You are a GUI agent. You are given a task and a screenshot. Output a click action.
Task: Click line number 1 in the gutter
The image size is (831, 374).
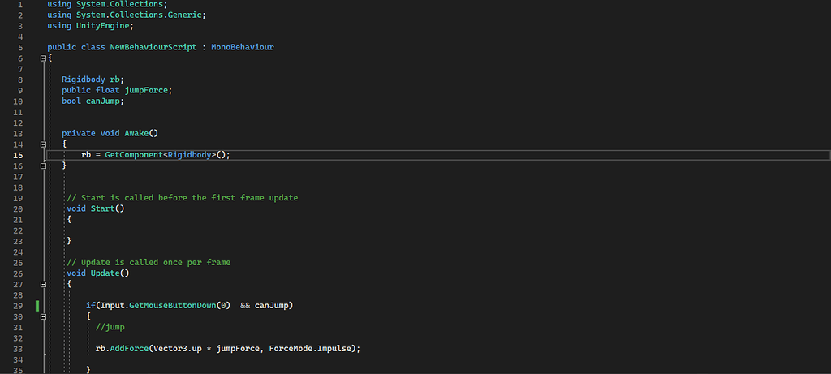coord(18,5)
